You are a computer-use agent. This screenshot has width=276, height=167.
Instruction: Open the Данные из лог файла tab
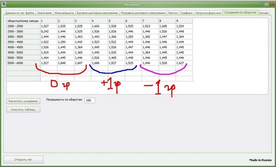click(19, 13)
